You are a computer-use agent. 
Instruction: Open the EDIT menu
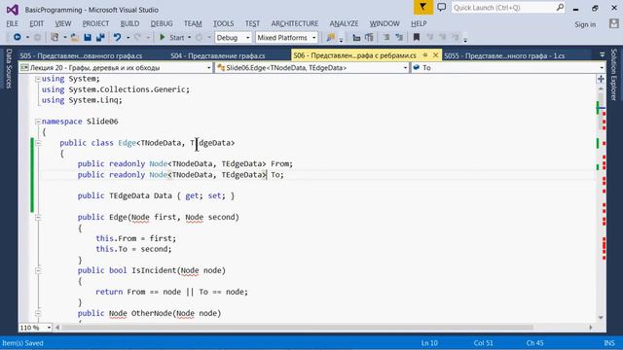point(37,23)
